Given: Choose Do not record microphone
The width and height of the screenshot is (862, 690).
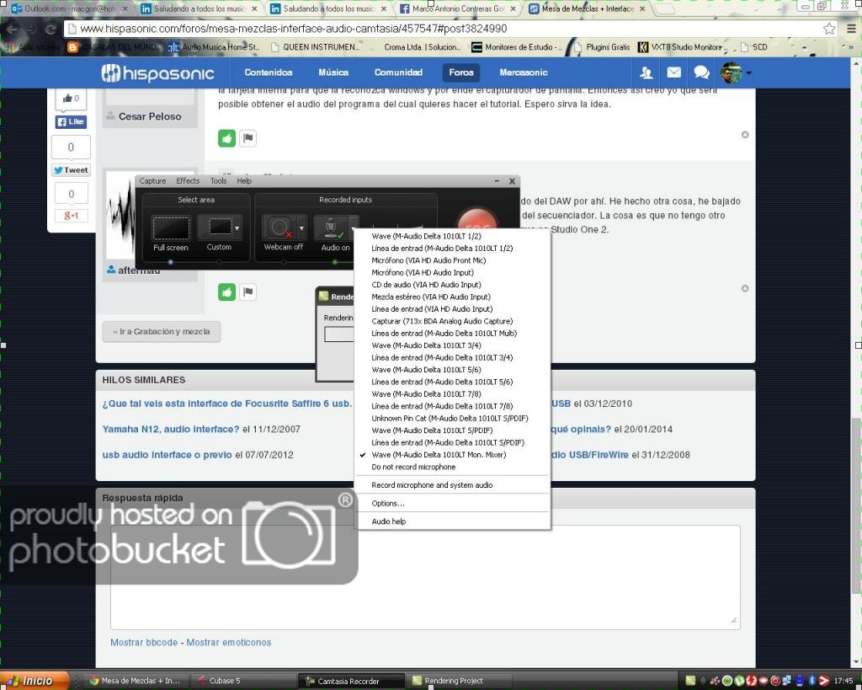Looking at the screenshot, I should 452,467.
